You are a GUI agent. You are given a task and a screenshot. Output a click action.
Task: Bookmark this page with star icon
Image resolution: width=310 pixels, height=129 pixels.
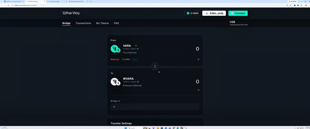click(290, 5)
